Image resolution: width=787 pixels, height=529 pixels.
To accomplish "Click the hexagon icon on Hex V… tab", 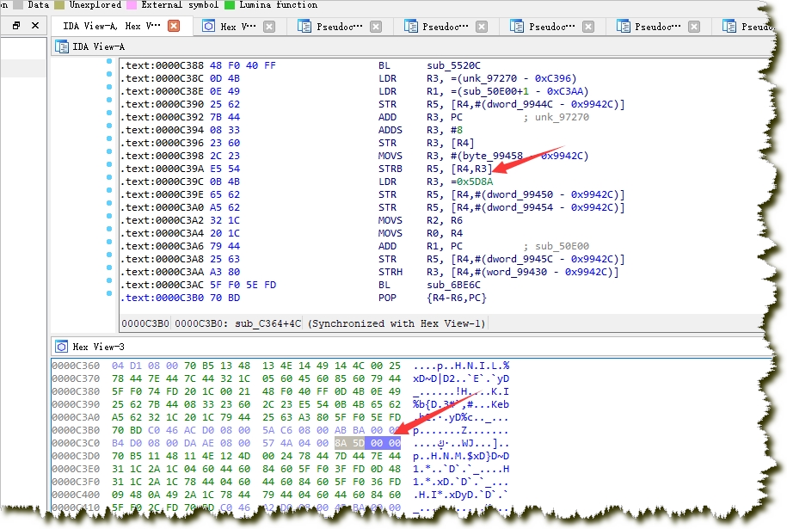I will pos(208,26).
